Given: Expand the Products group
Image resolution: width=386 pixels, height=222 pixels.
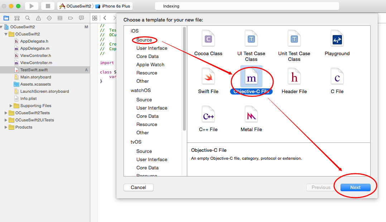Looking at the screenshot, I should tap(6, 127).
